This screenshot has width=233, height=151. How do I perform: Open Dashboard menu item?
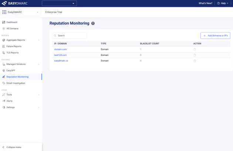coord(12,22)
